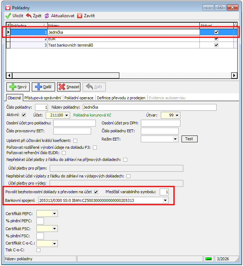The width and height of the screenshot is (243, 266).
Task: Delete record with the Smazat button
Action: [x=69, y=87]
